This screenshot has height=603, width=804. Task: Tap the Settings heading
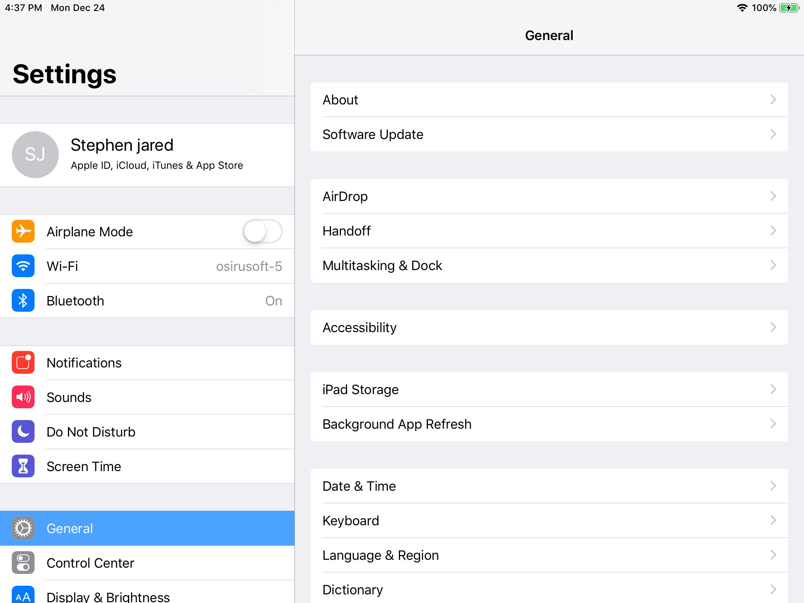point(65,74)
